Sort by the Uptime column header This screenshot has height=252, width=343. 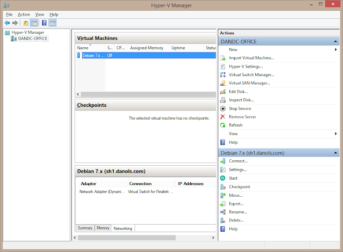pos(187,48)
